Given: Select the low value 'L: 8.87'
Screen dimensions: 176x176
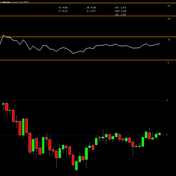Looking at the screenshot, I should pyautogui.click(x=91, y=11).
